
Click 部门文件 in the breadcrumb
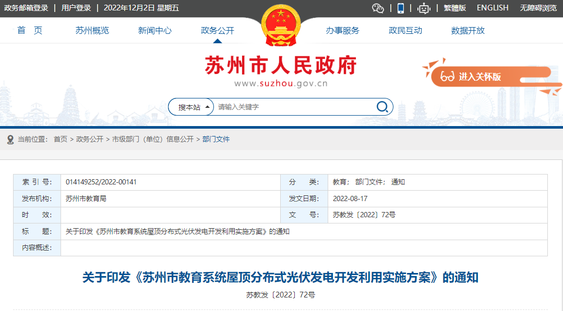[216, 139]
